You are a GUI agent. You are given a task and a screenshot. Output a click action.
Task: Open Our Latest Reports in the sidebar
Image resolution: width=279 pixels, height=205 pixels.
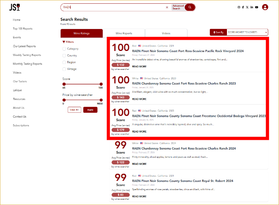pyautogui.click(x=25, y=46)
